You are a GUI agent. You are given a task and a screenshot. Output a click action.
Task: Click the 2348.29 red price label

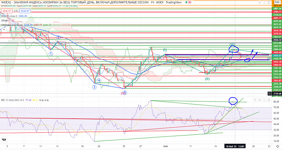coord(277,87)
